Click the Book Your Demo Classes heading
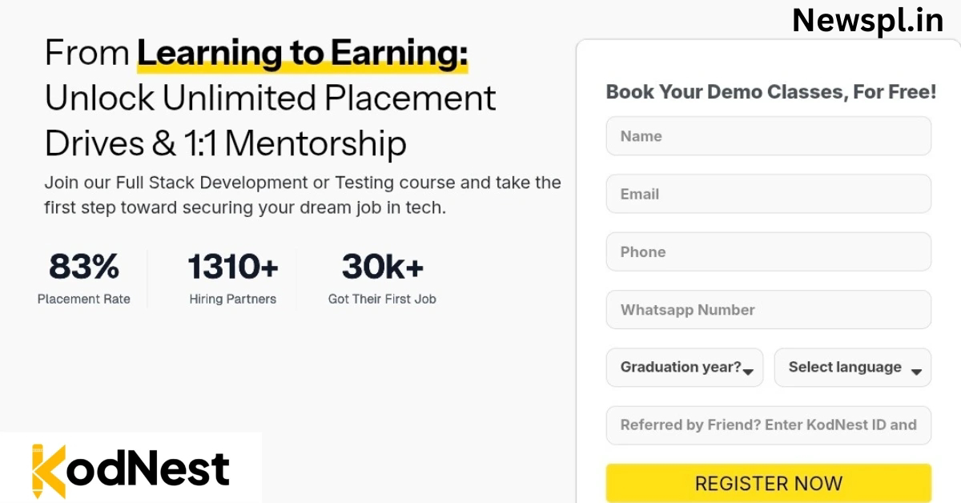The image size is (961, 503). pos(771,92)
